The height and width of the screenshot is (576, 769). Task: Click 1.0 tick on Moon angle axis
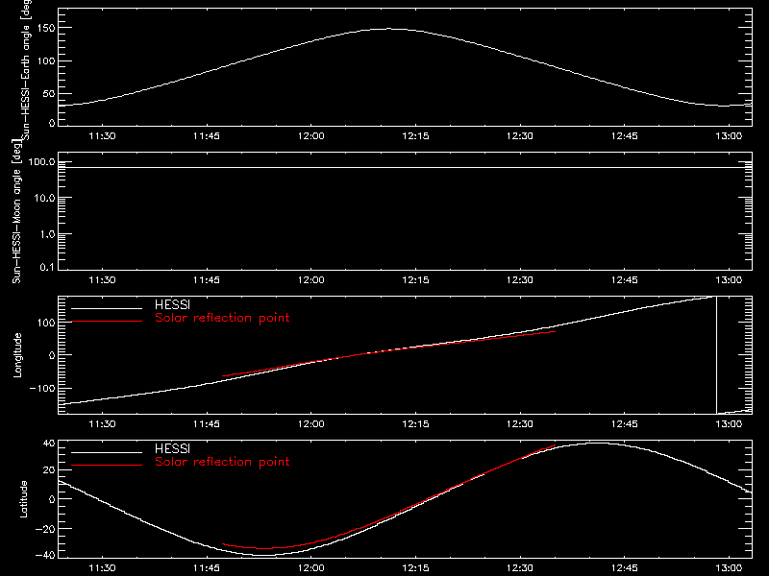coord(47,234)
